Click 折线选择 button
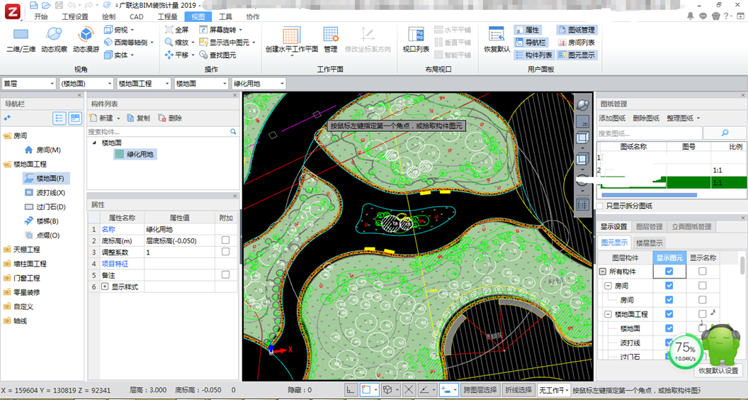 click(x=518, y=389)
